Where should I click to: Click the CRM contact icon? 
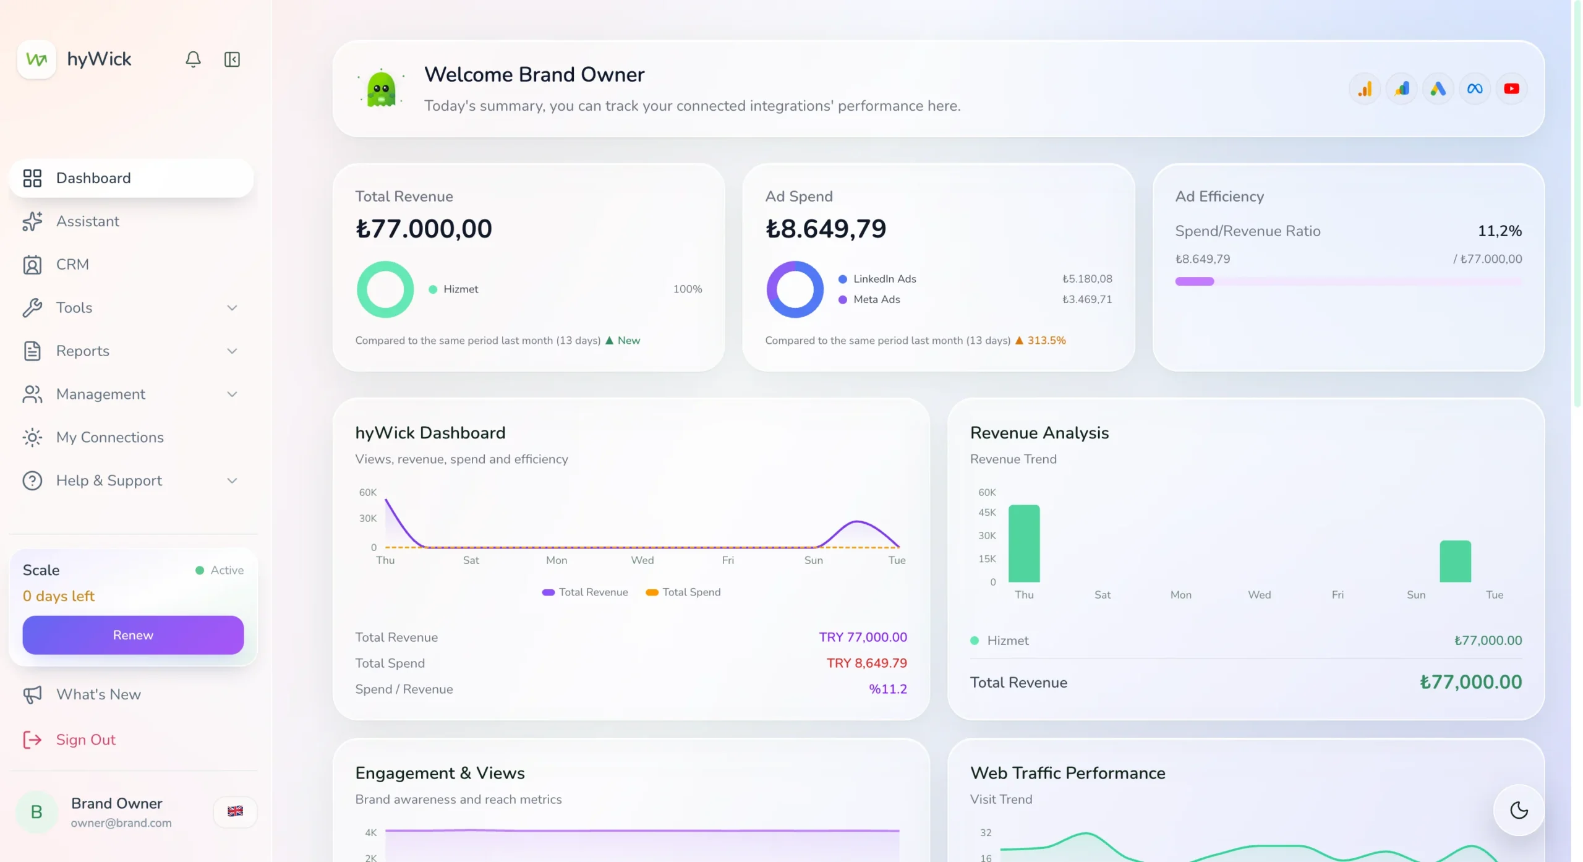click(32, 265)
